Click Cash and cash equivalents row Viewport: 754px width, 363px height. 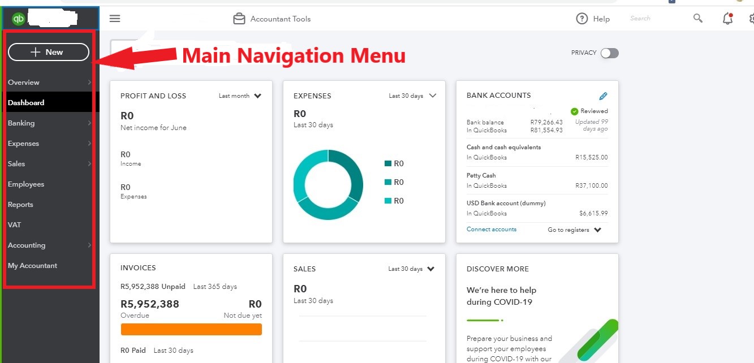pos(537,152)
